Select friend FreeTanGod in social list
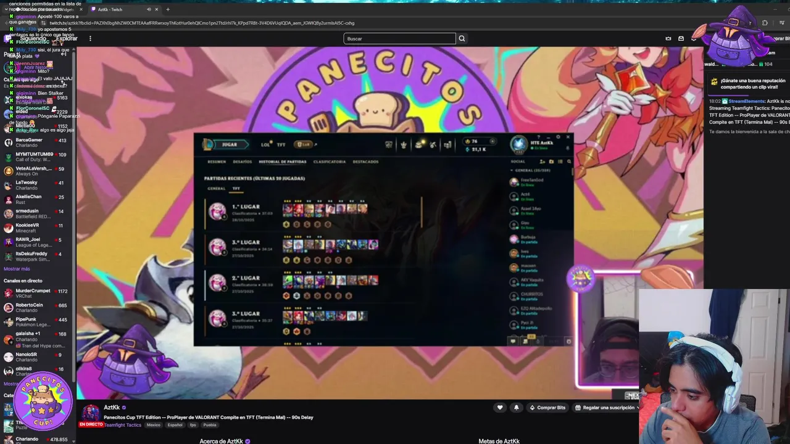 (540, 182)
